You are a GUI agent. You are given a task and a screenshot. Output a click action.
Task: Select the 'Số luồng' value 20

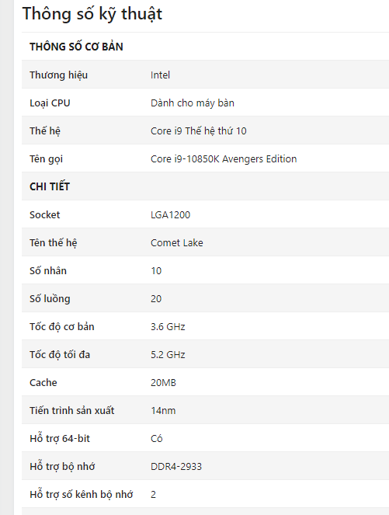(156, 298)
